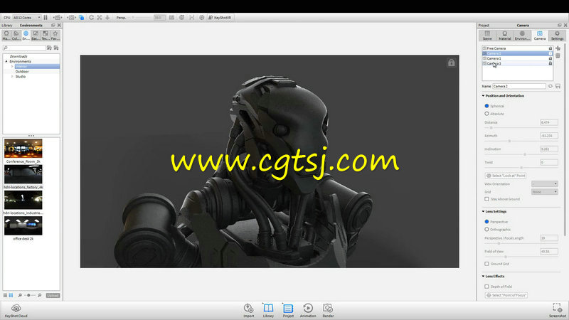Select the Absolute radio button

click(486, 114)
